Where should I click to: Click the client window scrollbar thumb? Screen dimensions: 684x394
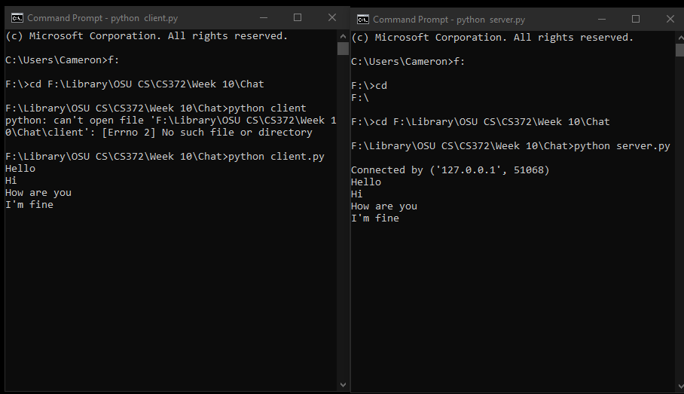(x=343, y=49)
